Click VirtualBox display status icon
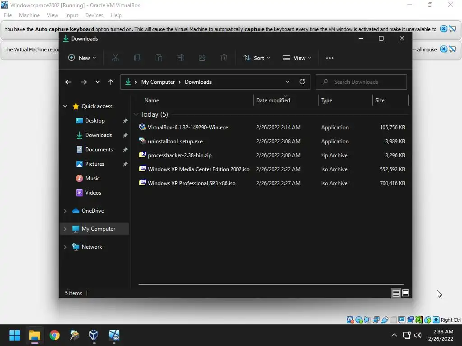 tap(402, 320)
